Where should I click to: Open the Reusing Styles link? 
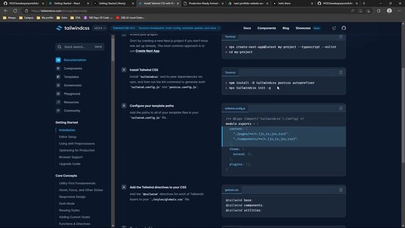point(69,210)
